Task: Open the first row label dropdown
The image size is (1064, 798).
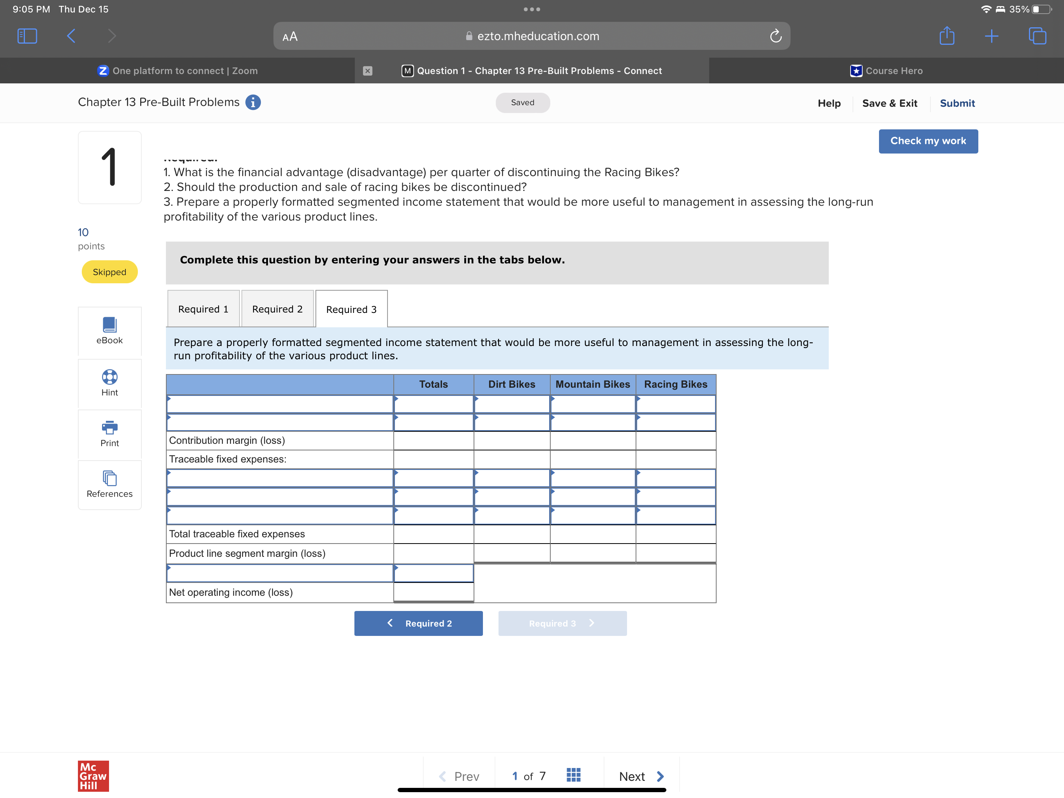Action: tap(280, 404)
